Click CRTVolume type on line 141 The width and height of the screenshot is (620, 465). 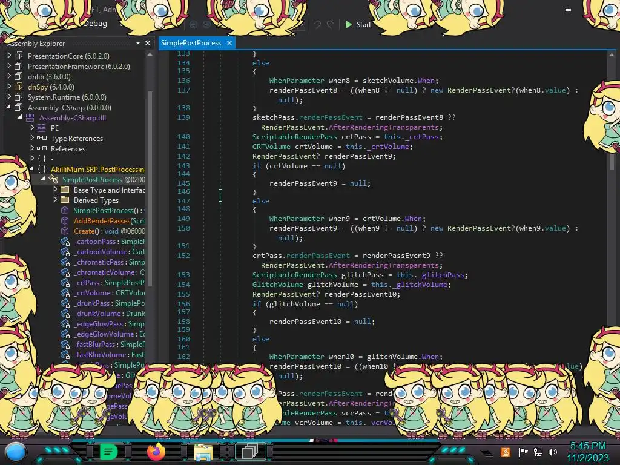[271, 147]
